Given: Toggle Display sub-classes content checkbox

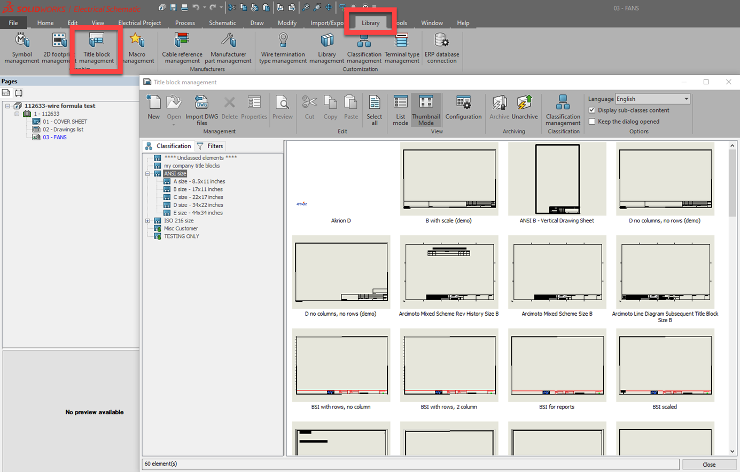Looking at the screenshot, I should point(592,110).
